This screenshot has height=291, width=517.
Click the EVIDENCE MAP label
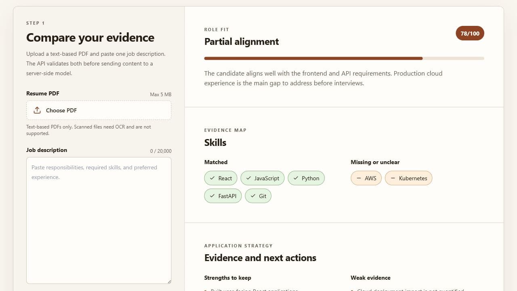point(225,130)
